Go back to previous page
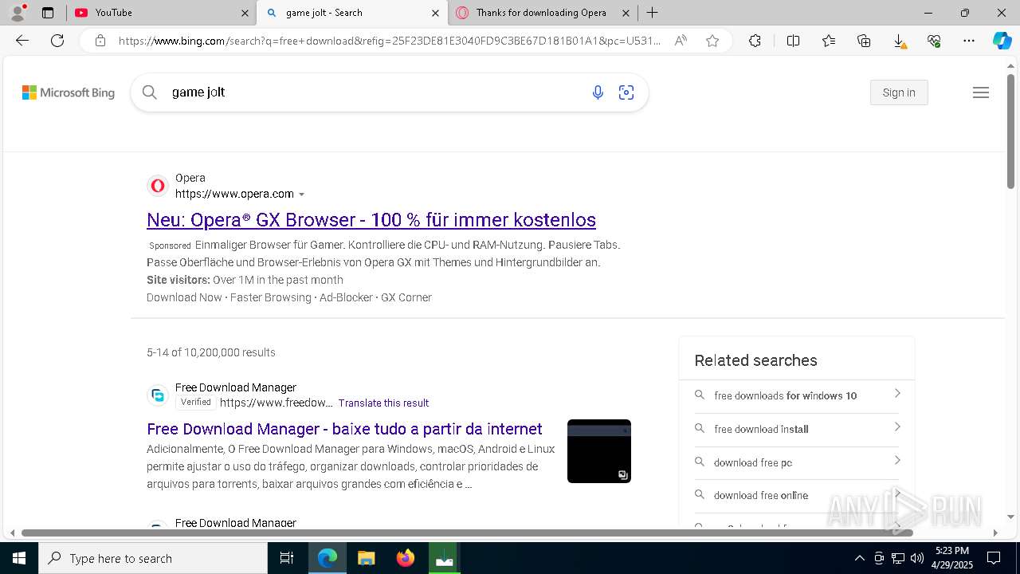Image resolution: width=1020 pixels, height=574 pixels. click(x=22, y=41)
